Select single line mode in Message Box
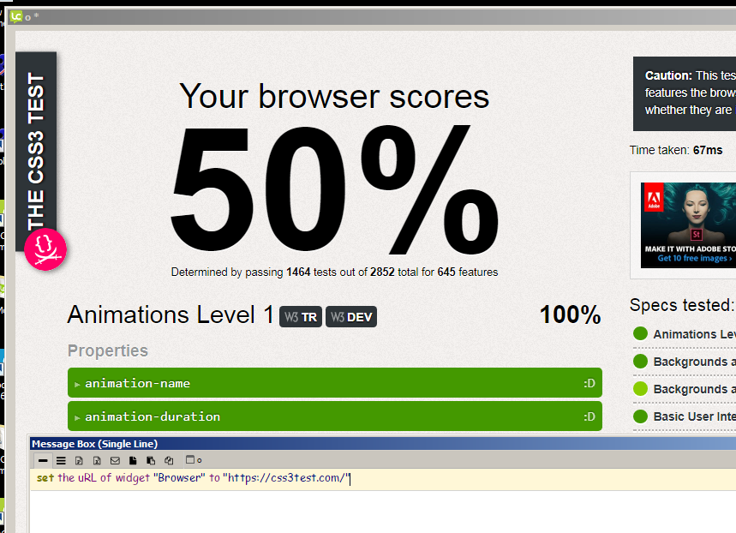 coord(43,461)
